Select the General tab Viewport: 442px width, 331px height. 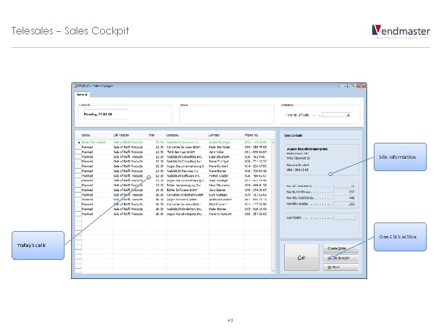82,94
